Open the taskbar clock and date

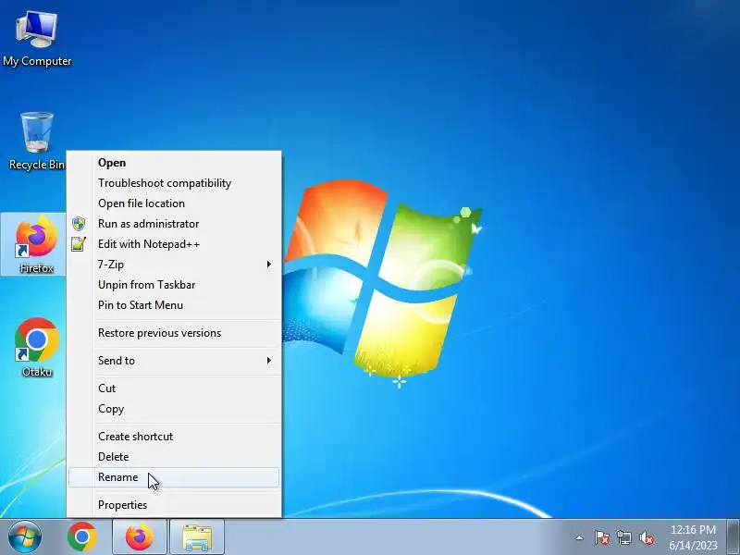(x=693, y=537)
